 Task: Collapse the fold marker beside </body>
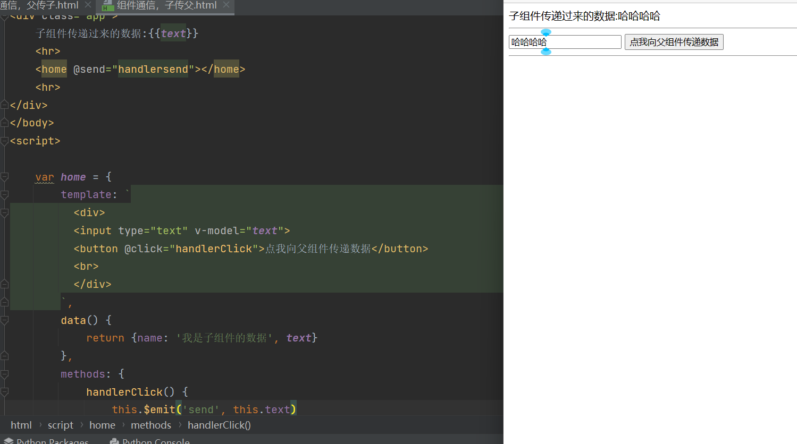pos(4,123)
